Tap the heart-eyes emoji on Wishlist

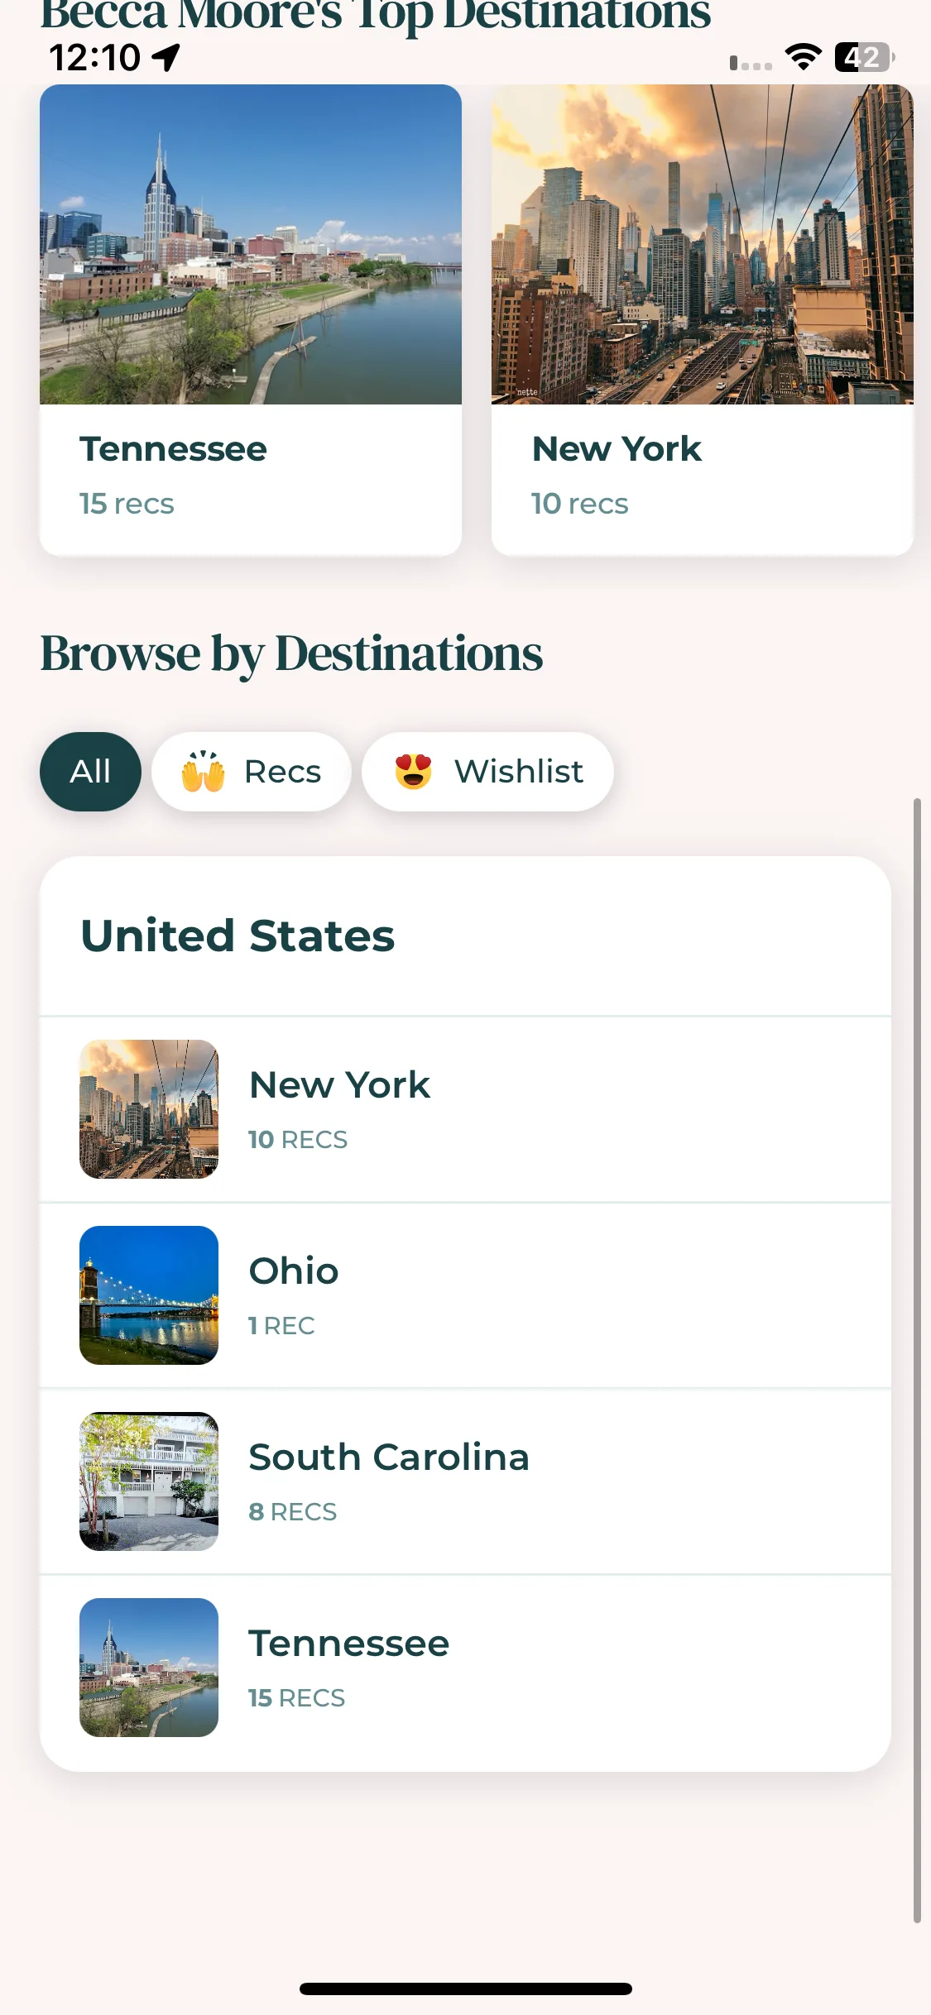tap(413, 771)
